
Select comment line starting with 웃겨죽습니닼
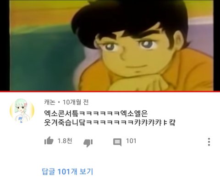pyautogui.click(x=110, y=123)
